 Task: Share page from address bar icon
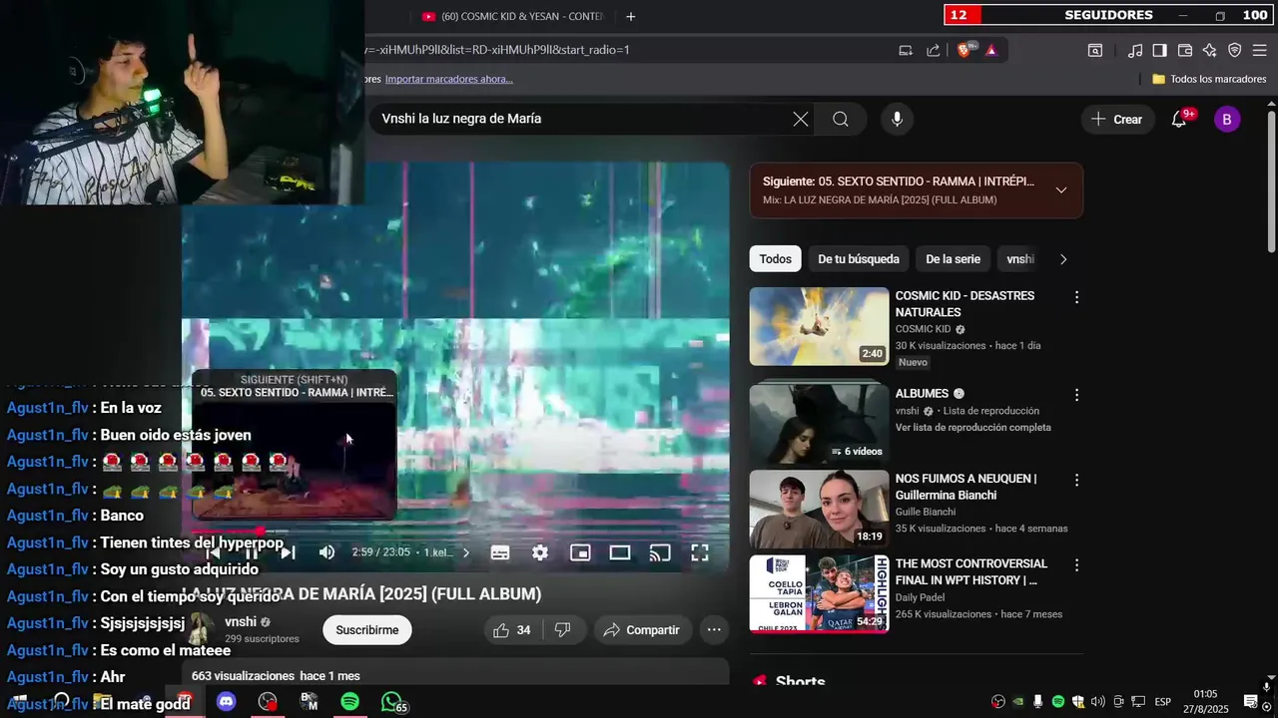(933, 50)
